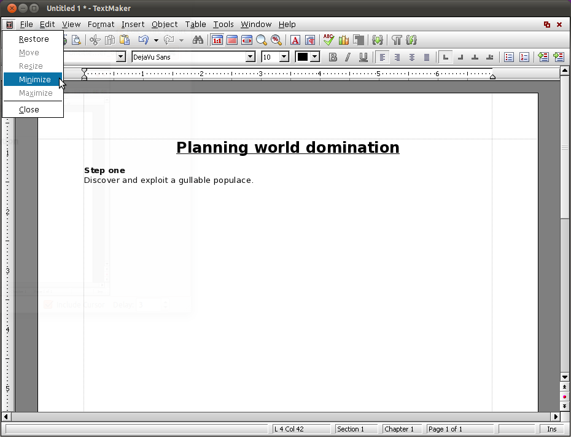
Task: Open character formatting red A icon
Action: pyautogui.click(x=295, y=41)
